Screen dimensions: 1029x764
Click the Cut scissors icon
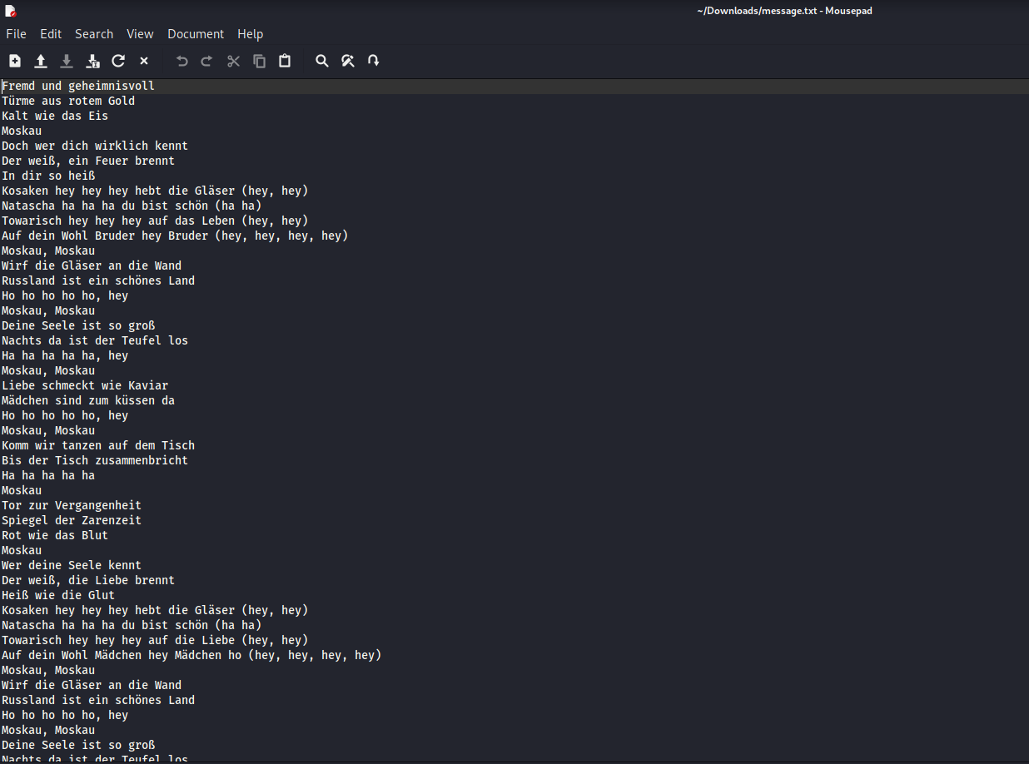pyautogui.click(x=233, y=61)
